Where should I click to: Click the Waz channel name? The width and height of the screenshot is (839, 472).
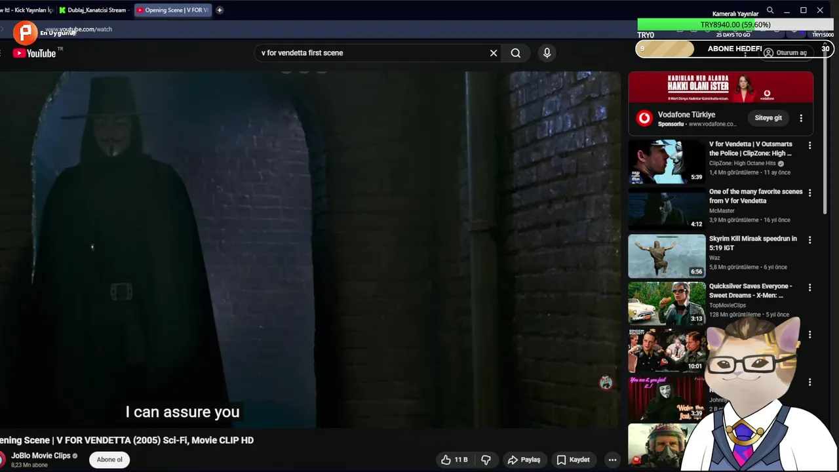pyautogui.click(x=714, y=258)
